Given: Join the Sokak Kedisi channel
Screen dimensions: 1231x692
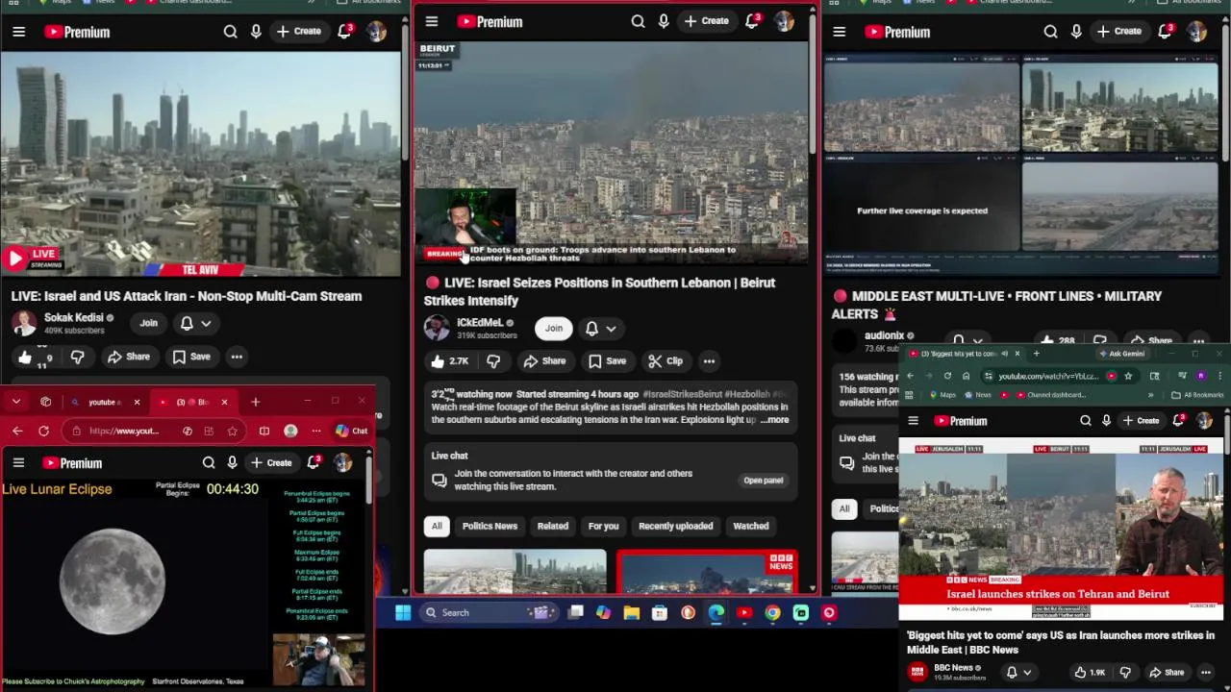Looking at the screenshot, I should [148, 324].
